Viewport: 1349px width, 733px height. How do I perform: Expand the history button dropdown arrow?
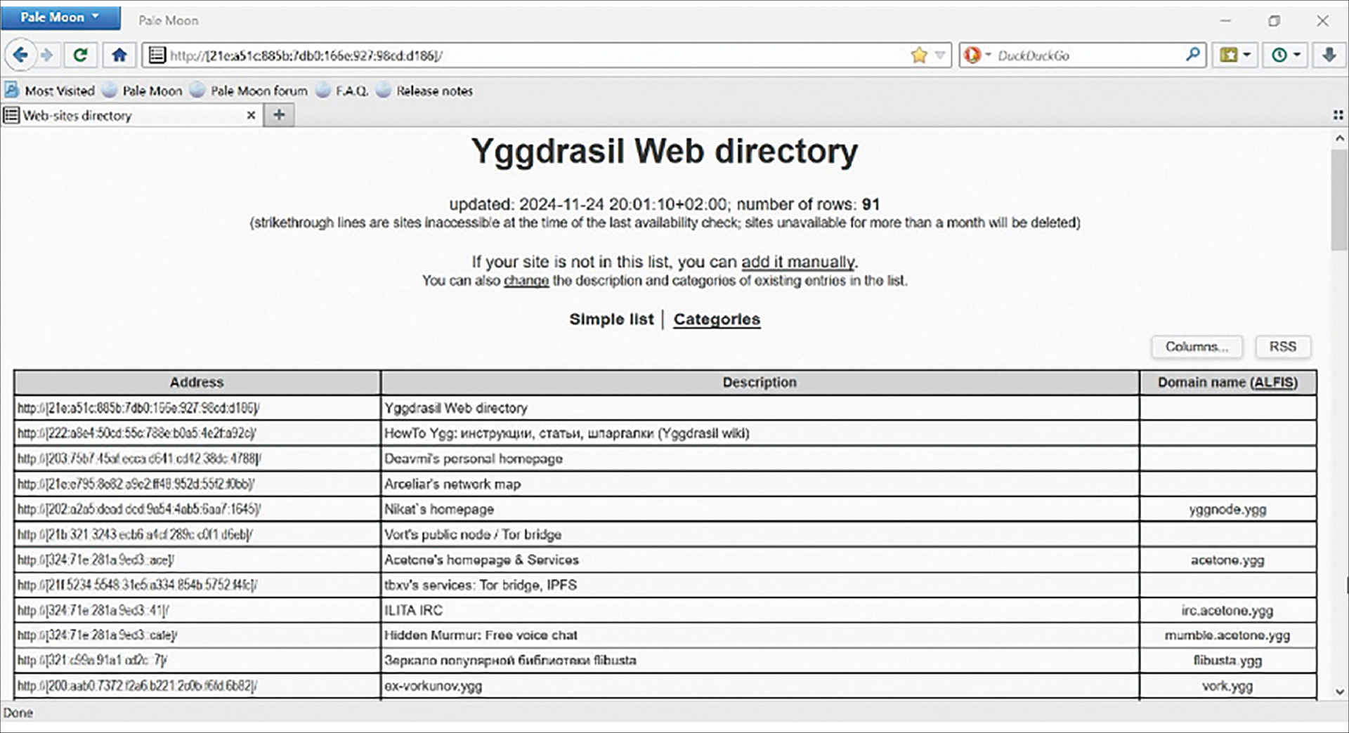point(1297,55)
